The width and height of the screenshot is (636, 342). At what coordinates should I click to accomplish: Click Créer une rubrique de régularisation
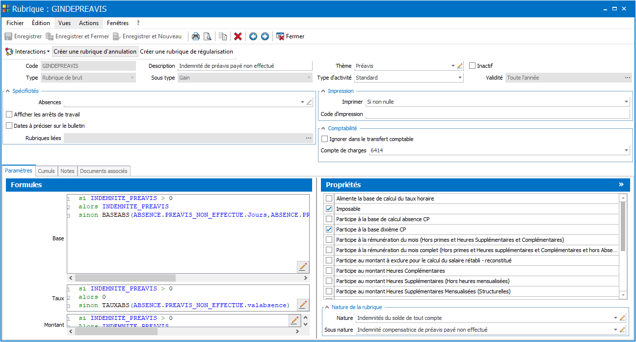[x=186, y=52]
